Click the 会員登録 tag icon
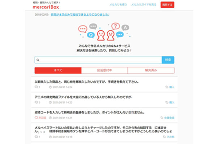217x144 pixels. pos(162,118)
